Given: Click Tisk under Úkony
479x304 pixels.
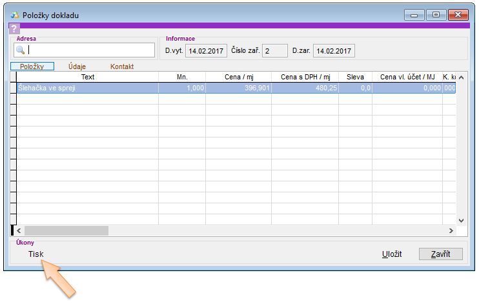Looking at the screenshot, I should (x=36, y=254).
